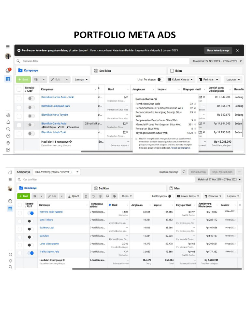This screenshot has height=333, width=250.
Task: Click the duplicate icon next to faded Buat button
Action: click(36, 79)
